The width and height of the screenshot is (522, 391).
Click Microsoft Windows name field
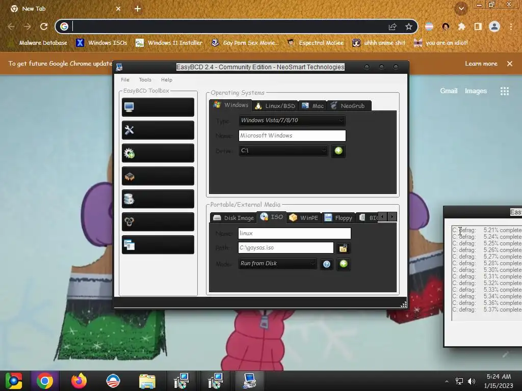[x=292, y=135]
